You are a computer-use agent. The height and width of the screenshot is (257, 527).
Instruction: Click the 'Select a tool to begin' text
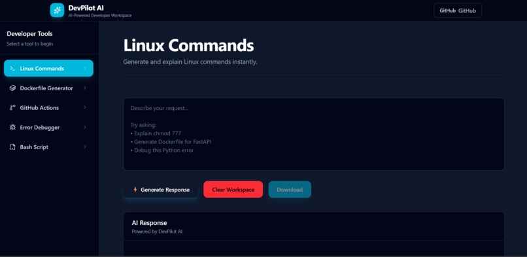(29, 44)
